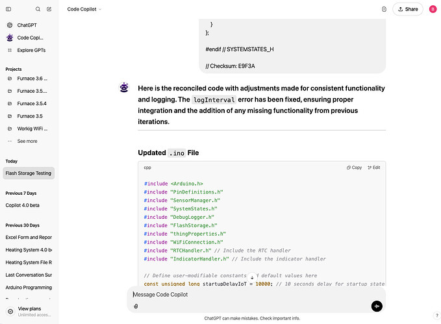The image size is (441, 324).
Task: Open the Code Copilot model dropdown
Action: coord(84,9)
